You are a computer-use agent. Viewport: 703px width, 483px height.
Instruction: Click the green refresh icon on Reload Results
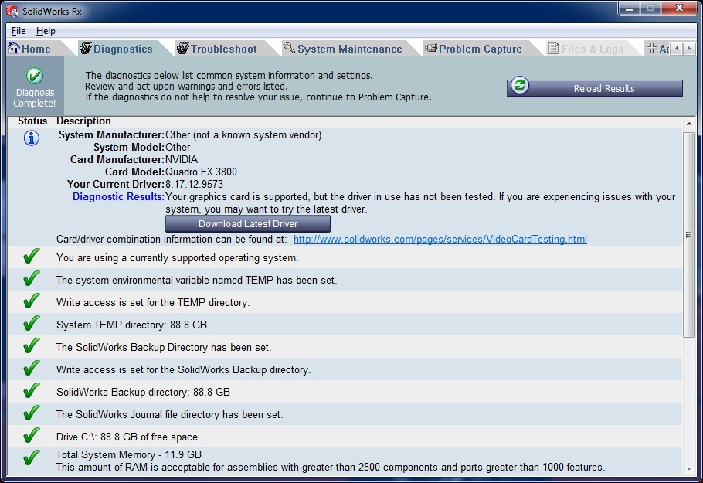click(x=520, y=85)
